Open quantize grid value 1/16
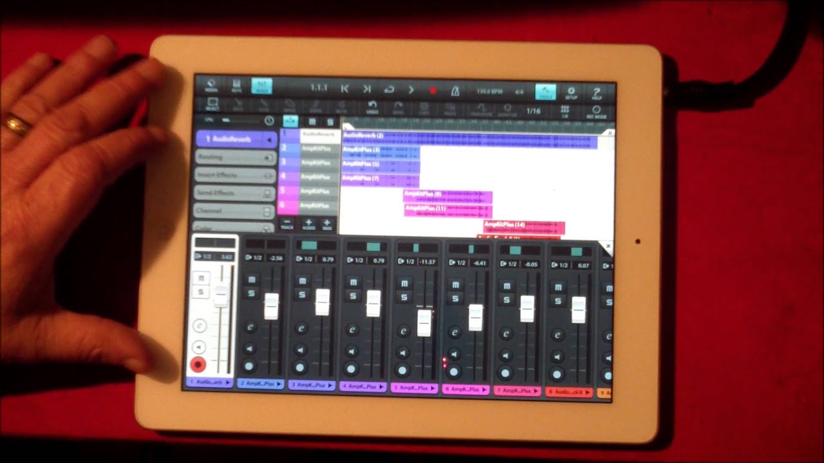This screenshot has width=824, height=463. (x=534, y=111)
